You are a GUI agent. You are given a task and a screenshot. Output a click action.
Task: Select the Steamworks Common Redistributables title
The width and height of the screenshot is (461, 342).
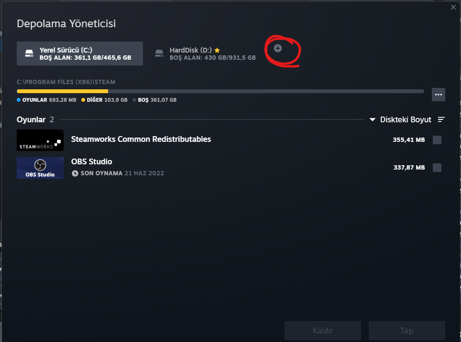[x=141, y=139]
